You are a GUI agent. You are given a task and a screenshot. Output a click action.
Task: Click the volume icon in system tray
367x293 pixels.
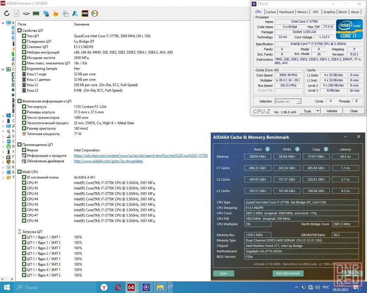317,287
